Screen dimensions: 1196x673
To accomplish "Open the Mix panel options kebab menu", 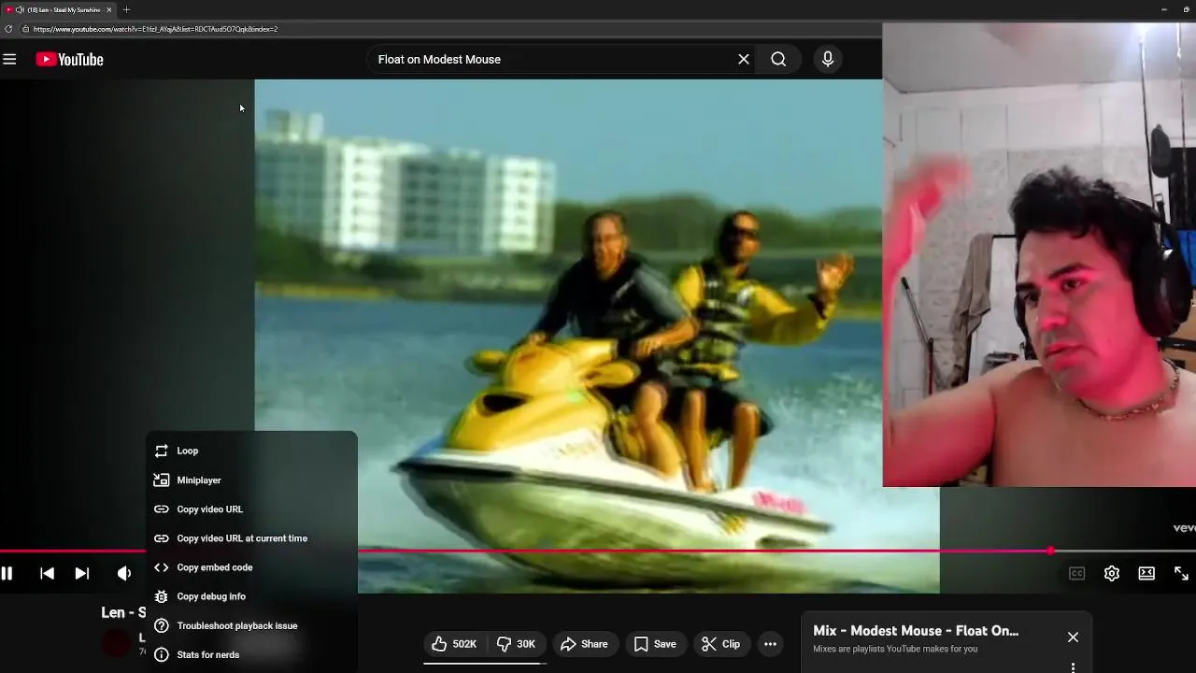I will click(1073, 667).
